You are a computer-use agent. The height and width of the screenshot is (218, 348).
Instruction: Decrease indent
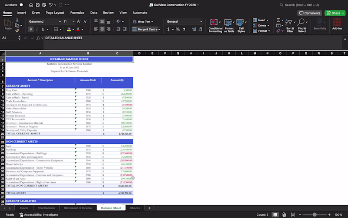pos(118,29)
